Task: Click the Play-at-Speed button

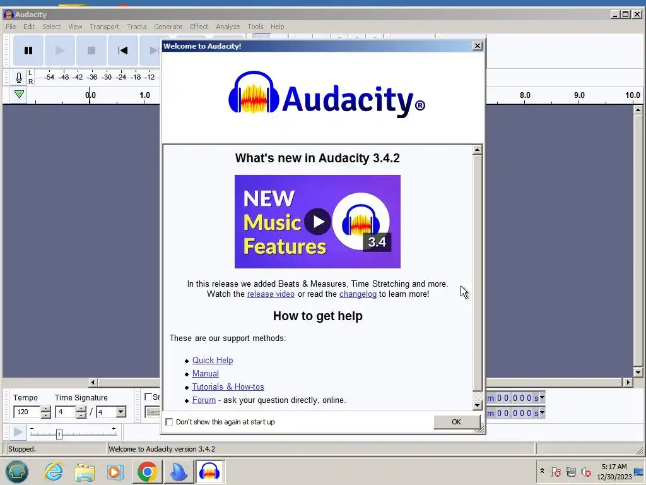Action: coord(17,432)
